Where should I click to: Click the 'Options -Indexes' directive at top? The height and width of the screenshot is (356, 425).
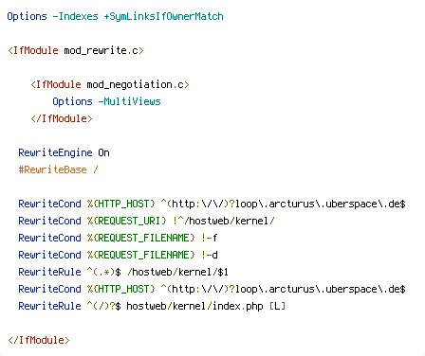[x=52, y=16]
